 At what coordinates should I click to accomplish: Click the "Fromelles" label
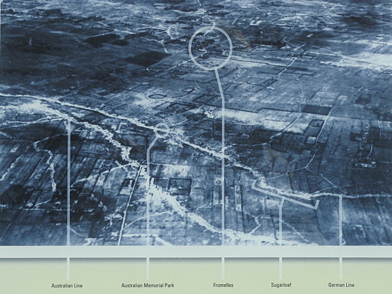[x=223, y=285]
